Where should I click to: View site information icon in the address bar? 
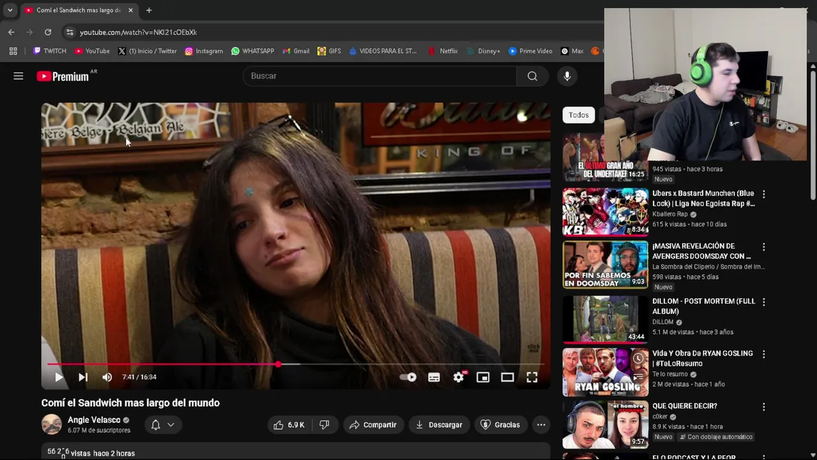coord(70,32)
